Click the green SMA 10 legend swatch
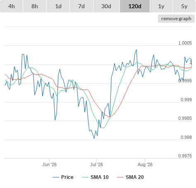Viewport: 196px width, 188px height. pyautogui.click(x=85, y=177)
